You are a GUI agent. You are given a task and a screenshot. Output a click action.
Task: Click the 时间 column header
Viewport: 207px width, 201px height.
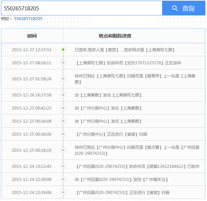pos(32,36)
